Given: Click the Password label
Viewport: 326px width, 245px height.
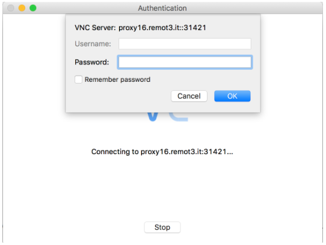Looking at the screenshot, I should pyautogui.click(x=92, y=62).
